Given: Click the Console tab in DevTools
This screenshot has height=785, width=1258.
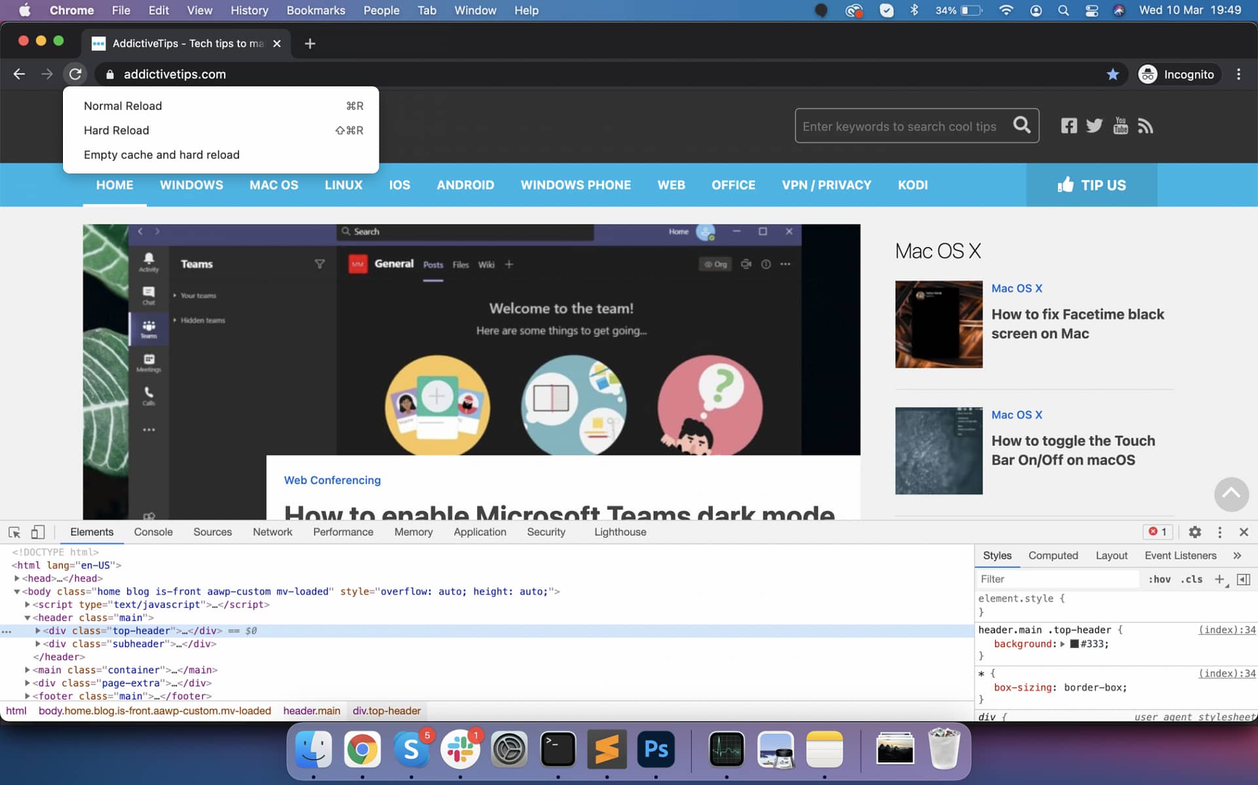Looking at the screenshot, I should pos(154,531).
